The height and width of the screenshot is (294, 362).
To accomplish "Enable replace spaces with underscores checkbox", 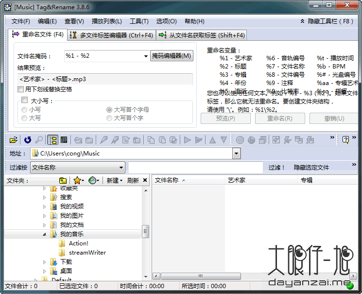I will point(20,89).
